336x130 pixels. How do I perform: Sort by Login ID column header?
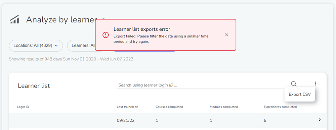pyautogui.click(x=23, y=107)
